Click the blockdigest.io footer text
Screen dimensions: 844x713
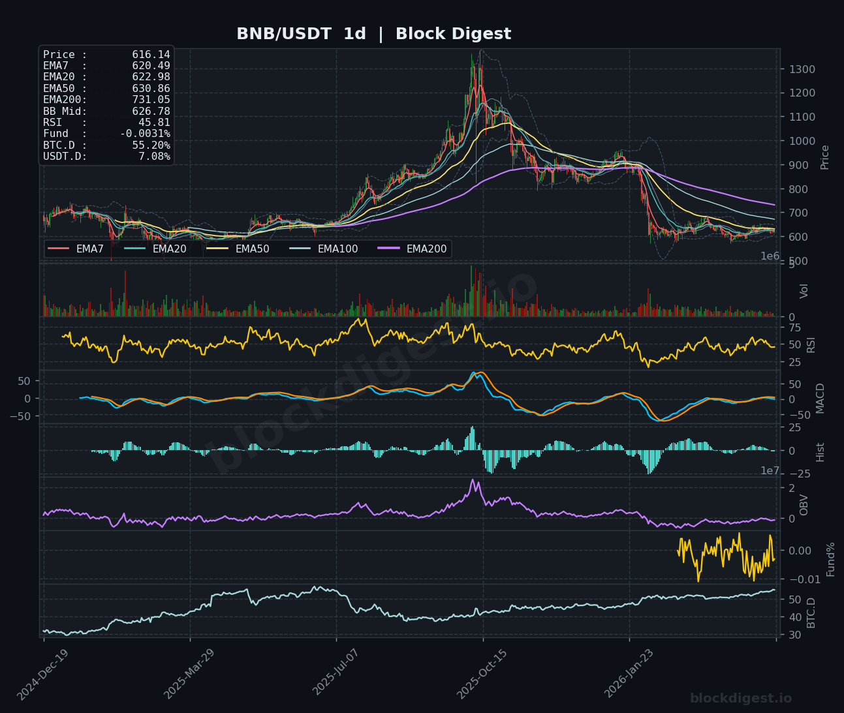click(x=741, y=699)
